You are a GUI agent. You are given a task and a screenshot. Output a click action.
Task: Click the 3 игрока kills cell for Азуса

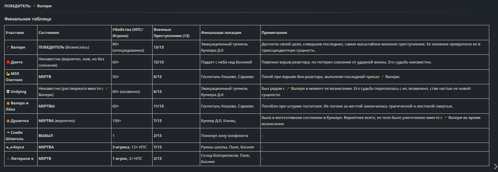pos(120,147)
